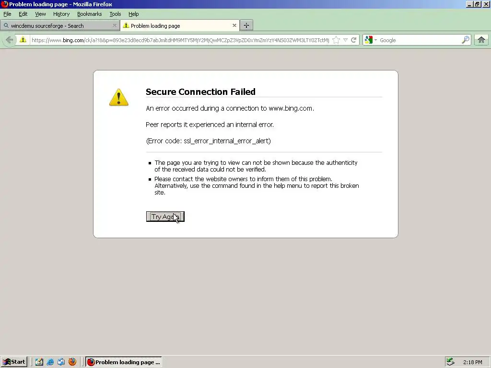
Task: Click the yellow warning triangle on the error page
Action: click(x=119, y=97)
